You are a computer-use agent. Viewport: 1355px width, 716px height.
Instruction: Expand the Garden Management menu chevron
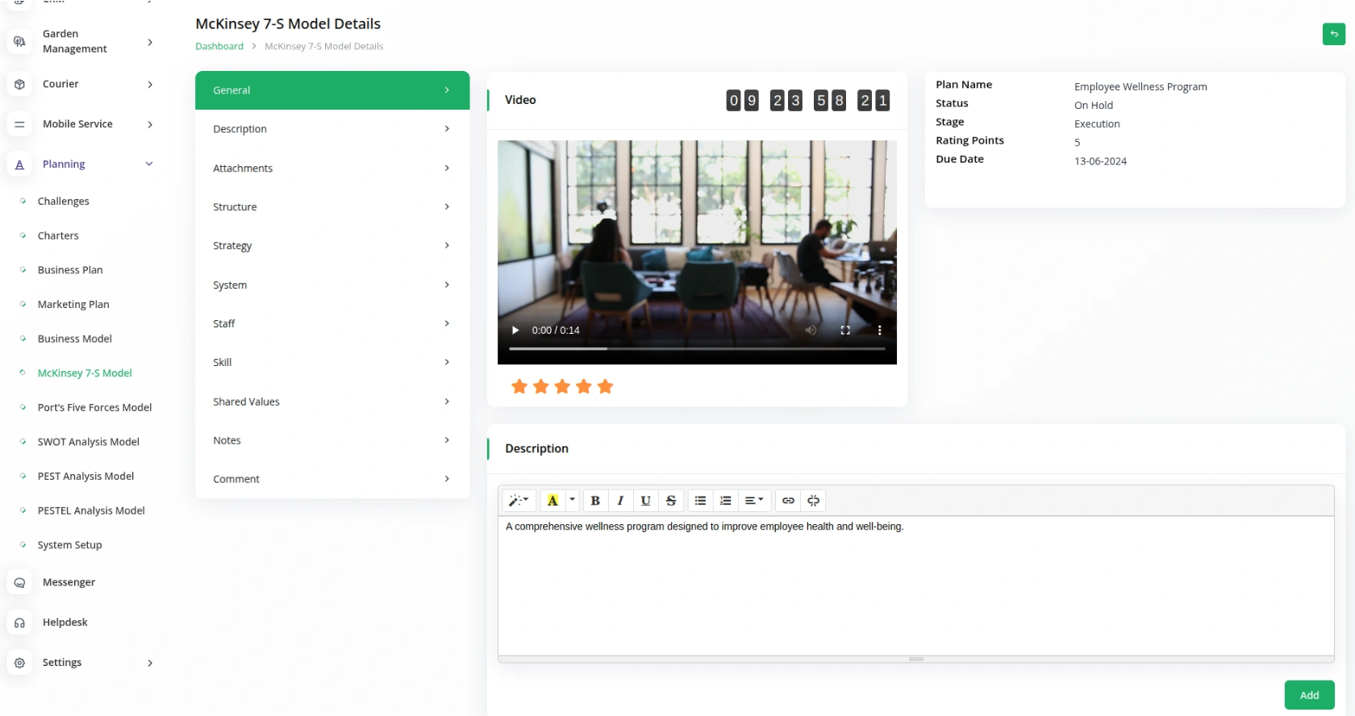point(150,42)
